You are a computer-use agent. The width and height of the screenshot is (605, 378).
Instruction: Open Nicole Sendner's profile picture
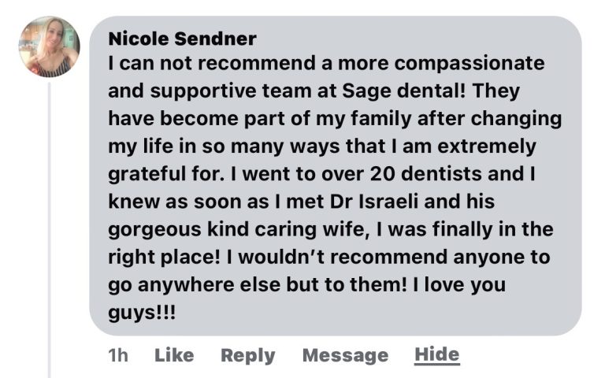49,46
